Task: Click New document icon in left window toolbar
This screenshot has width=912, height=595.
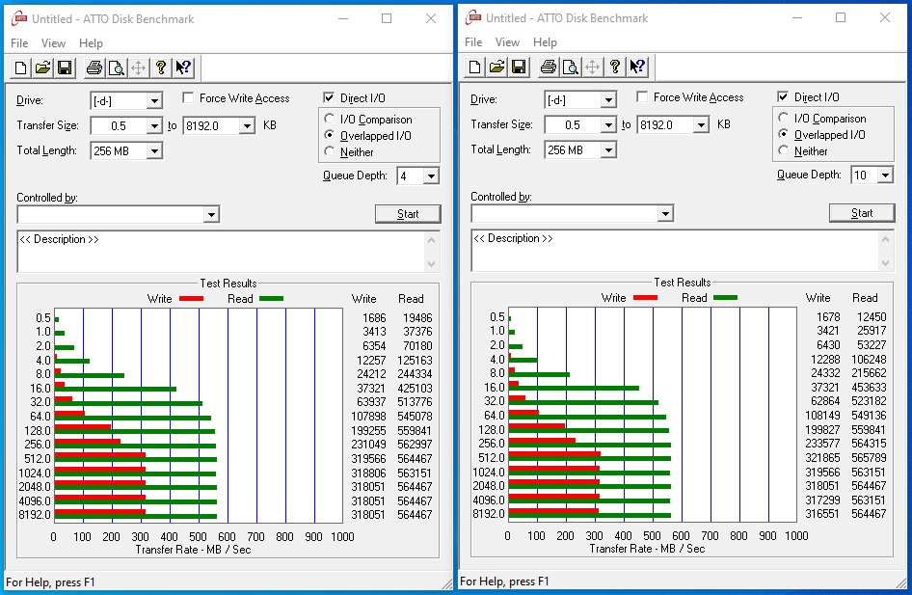Action: (20, 68)
